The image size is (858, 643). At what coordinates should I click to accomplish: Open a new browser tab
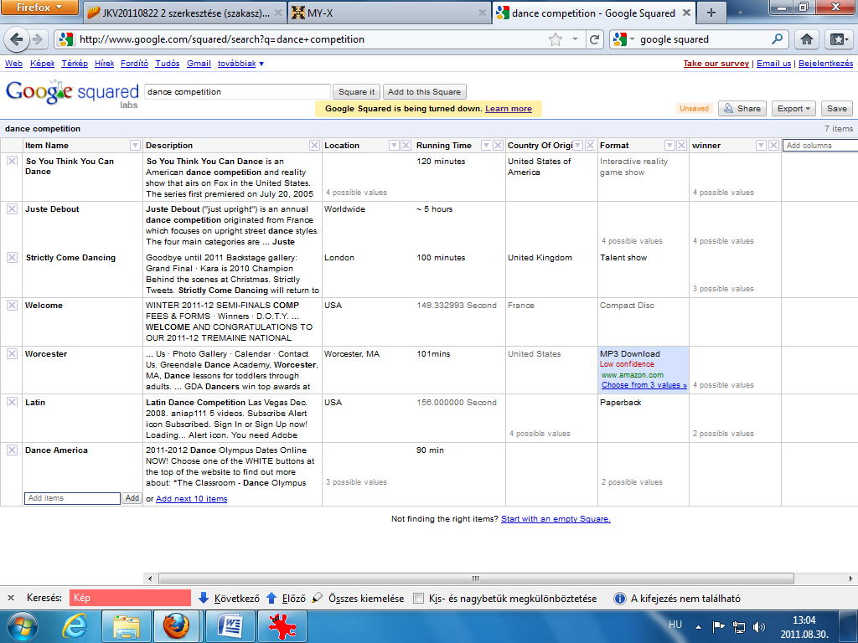[x=711, y=13]
